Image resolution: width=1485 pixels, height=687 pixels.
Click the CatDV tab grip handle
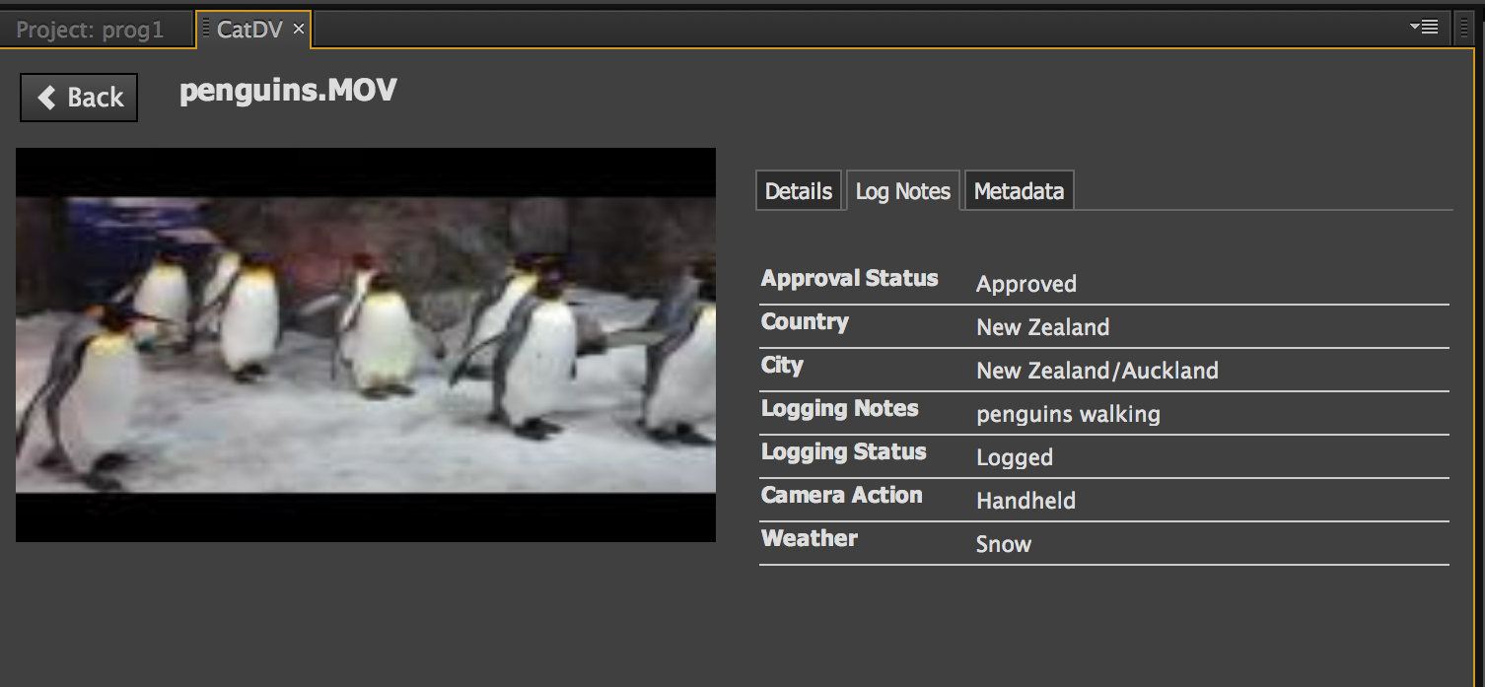click(x=206, y=30)
